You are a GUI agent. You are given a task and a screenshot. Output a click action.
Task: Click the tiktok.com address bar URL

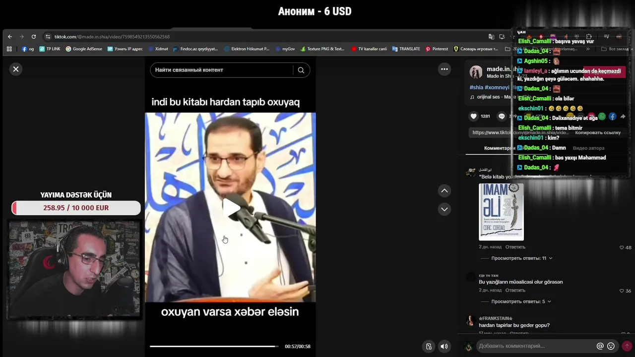tap(112, 37)
